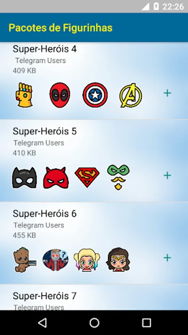Add the Super-Heróis 4 pack with plus icon
The image size is (188, 335).
point(167,93)
